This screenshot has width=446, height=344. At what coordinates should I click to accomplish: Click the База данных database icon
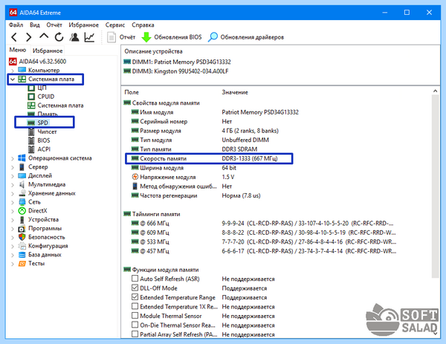click(22, 255)
